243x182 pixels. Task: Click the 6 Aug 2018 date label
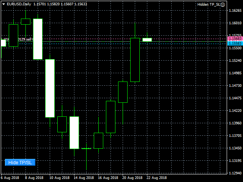pos(10,178)
